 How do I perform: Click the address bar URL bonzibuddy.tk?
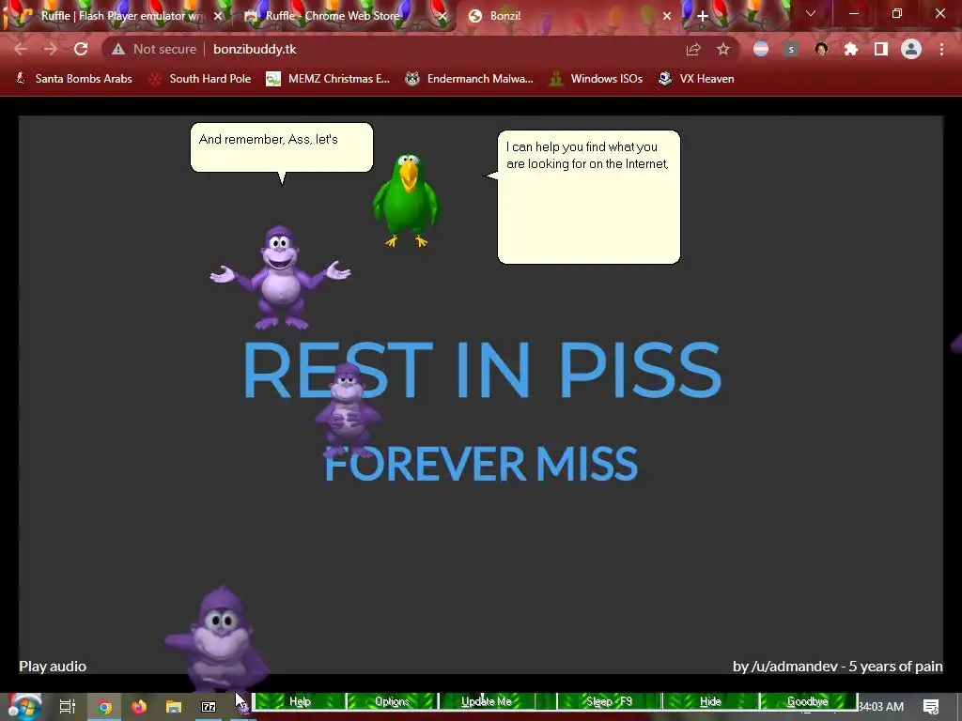tap(255, 49)
